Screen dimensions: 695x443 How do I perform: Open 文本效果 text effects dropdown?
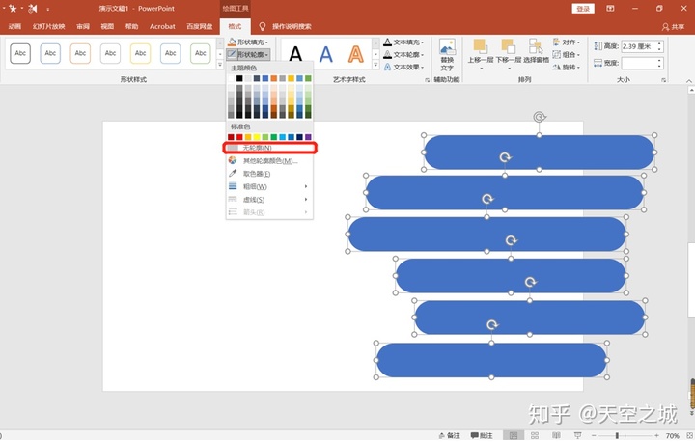point(403,67)
